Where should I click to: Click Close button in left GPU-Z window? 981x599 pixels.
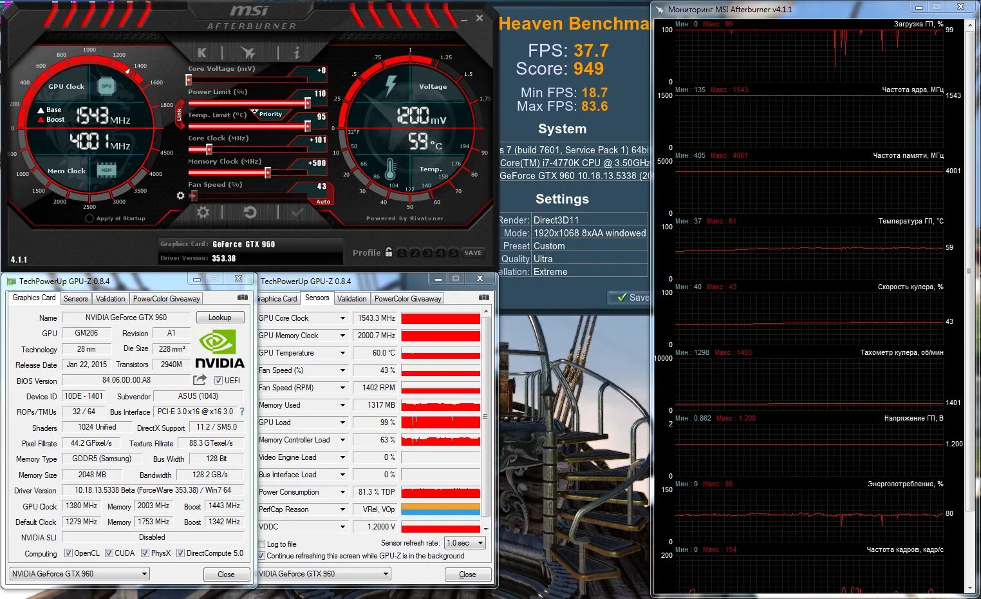tap(226, 574)
